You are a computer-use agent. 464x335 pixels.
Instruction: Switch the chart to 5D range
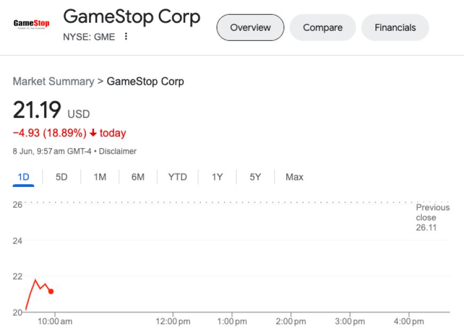[x=61, y=177]
